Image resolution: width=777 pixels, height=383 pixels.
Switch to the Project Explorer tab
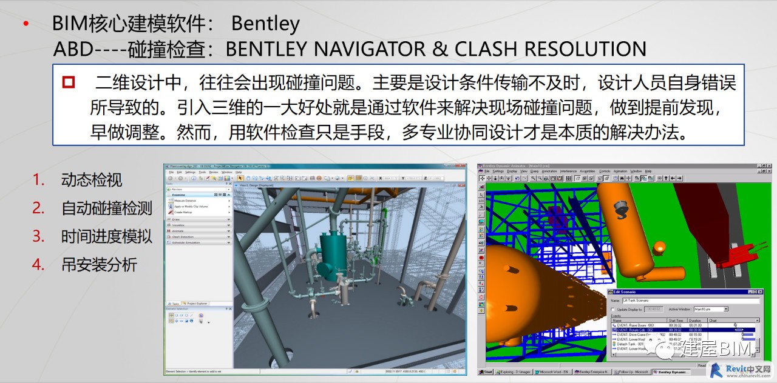pyautogui.click(x=195, y=304)
